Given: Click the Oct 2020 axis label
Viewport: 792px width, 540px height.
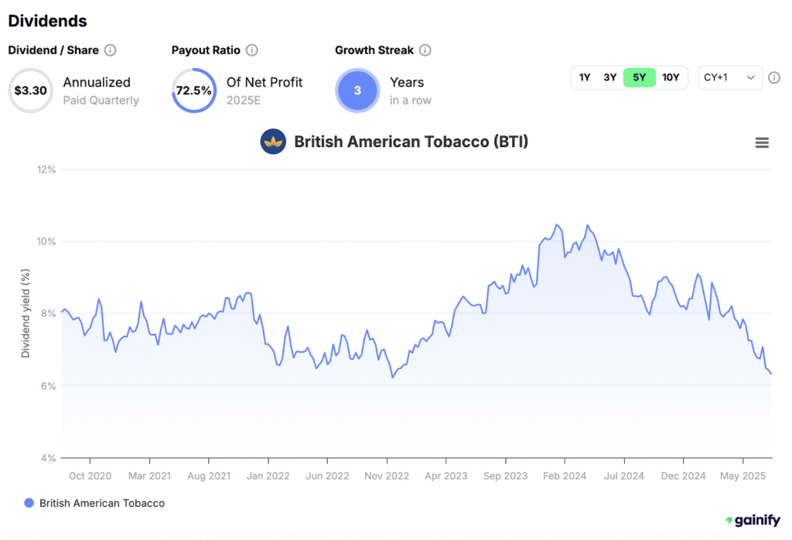Looking at the screenshot, I should click(90, 476).
